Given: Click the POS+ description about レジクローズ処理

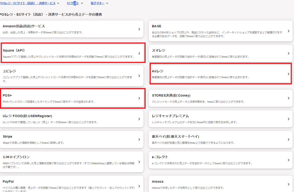Looking at the screenshot, I should 49,102.
